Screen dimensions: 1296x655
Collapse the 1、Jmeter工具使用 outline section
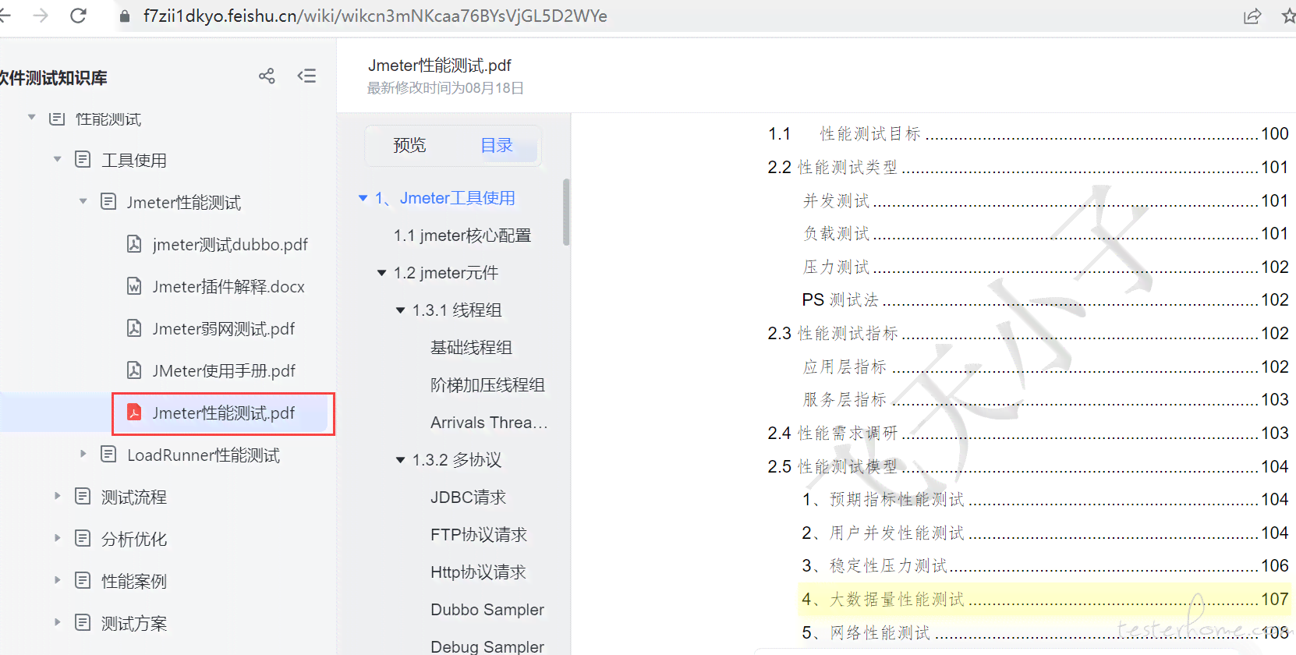(363, 198)
